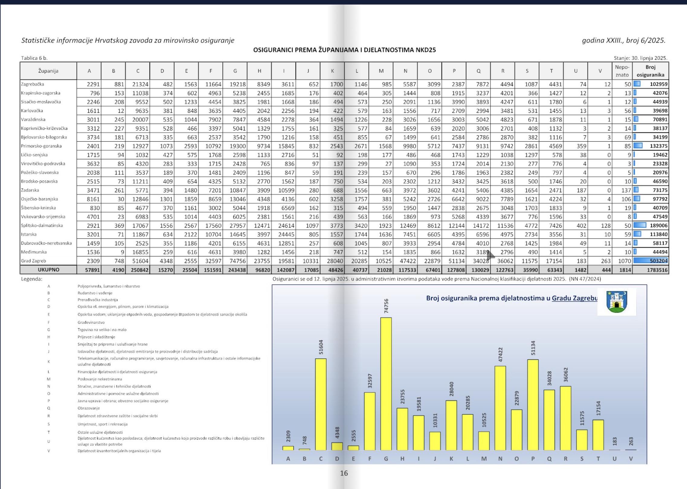The height and width of the screenshot is (489, 687).
Task: Select the 'Statističke informacije Hrvatskog zavoda' header line
Action: pyautogui.click(x=128, y=40)
